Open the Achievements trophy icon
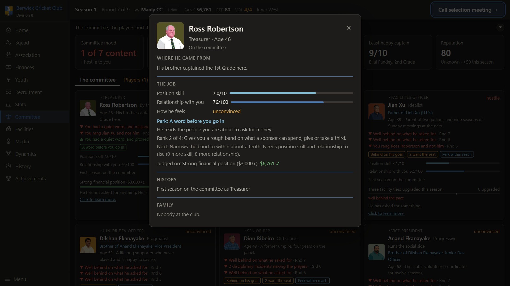The image size is (510, 286). point(8,178)
